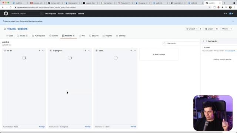Open the create new plus dropdown
Image resolution: width=237 pixels, height=133 pixels.
click(x=226, y=14)
